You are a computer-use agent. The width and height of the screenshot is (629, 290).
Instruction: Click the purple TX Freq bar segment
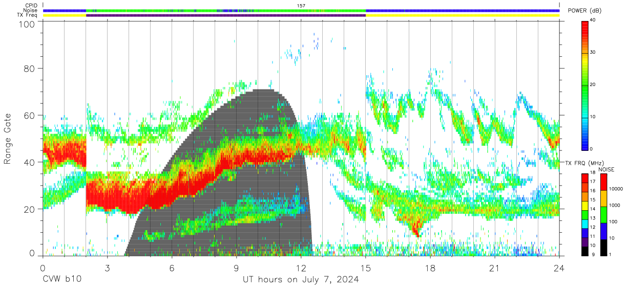pyautogui.click(x=226, y=15)
